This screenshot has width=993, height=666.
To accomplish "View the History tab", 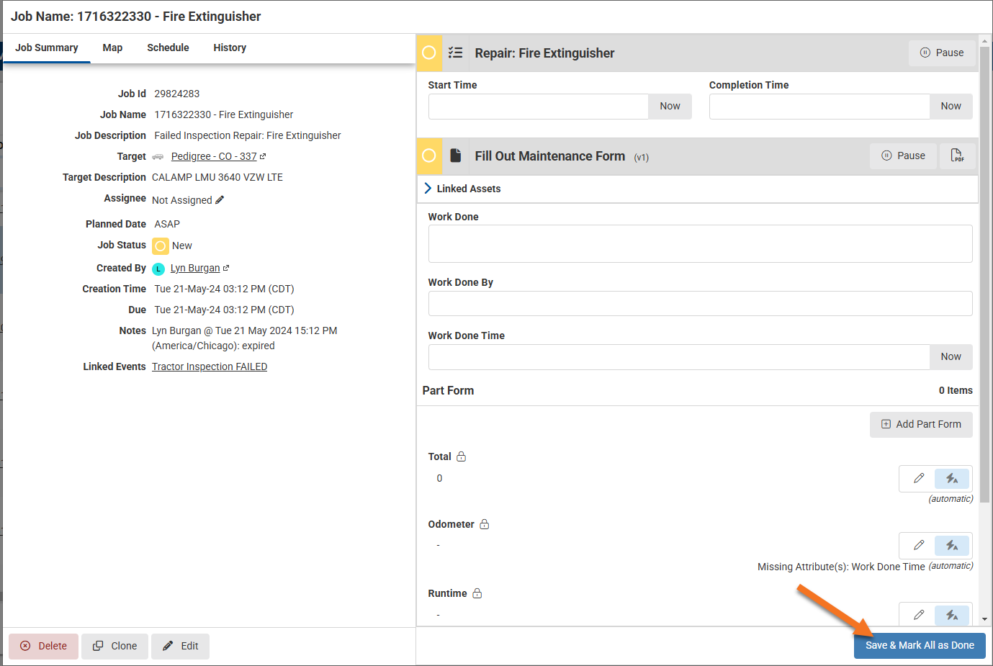I will tap(230, 48).
